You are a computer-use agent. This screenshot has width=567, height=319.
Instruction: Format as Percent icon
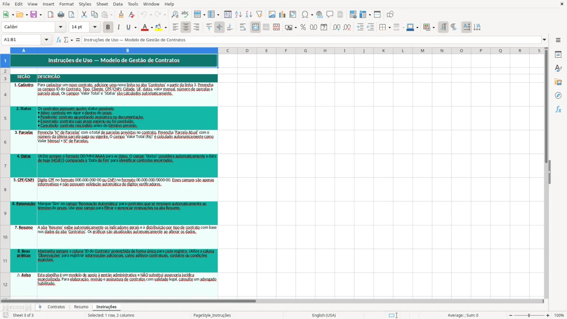(x=303, y=27)
